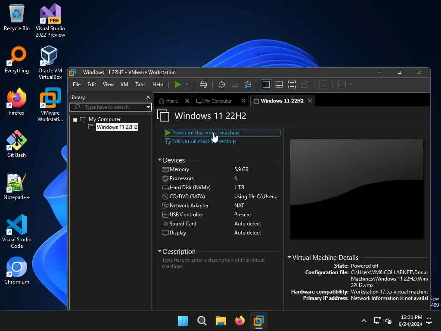
Task: Click the Unity mode toolbar icon
Action: [x=305, y=84]
